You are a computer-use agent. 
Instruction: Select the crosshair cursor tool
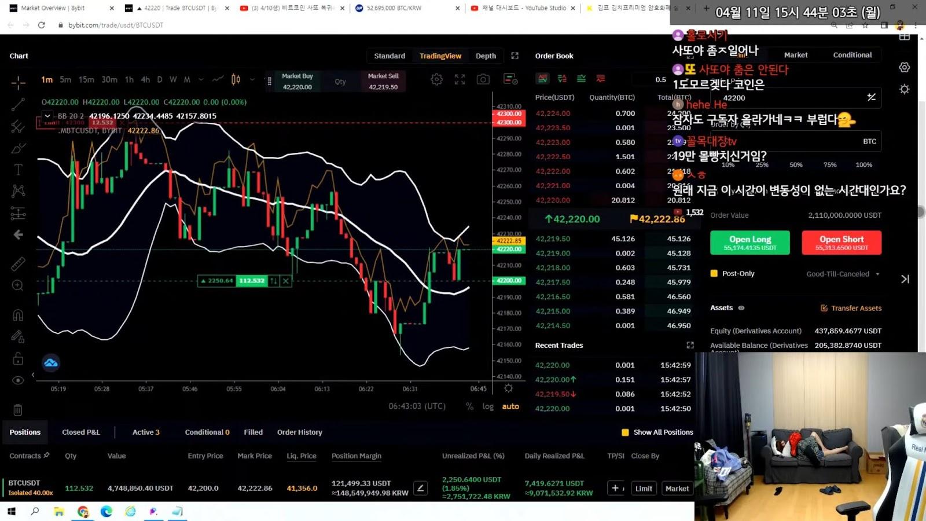pyautogui.click(x=18, y=83)
